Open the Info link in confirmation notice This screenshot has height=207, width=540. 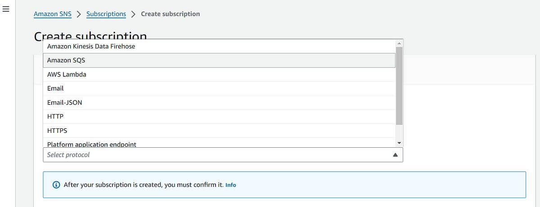(230, 185)
